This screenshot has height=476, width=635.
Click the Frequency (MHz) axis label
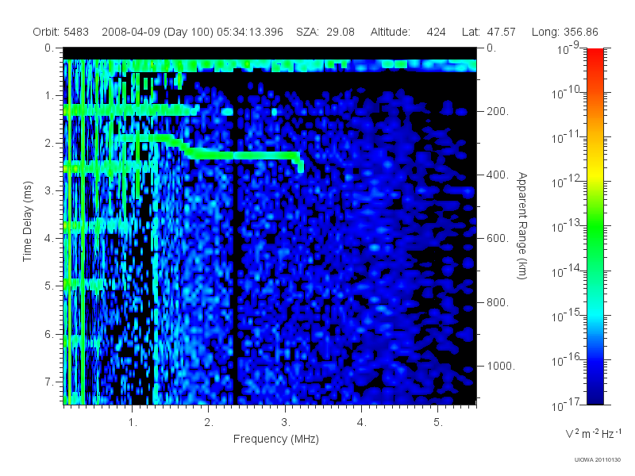(276, 439)
